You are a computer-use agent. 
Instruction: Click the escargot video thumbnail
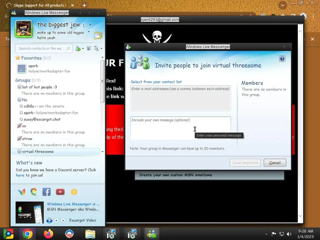30,212
